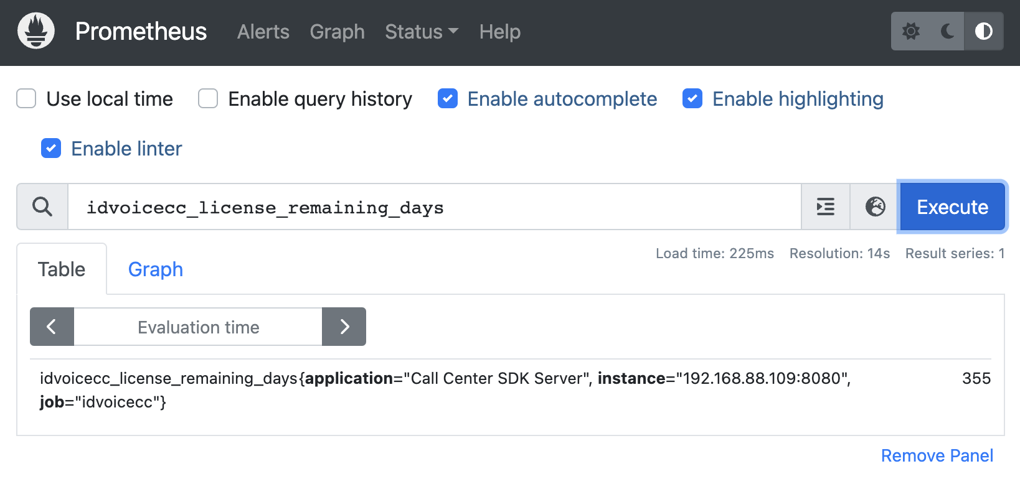
Task: Click into the Evaluation time field
Action: tap(198, 327)
